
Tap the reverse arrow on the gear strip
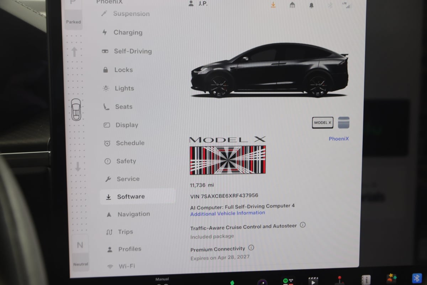click(x=78, y=167)
